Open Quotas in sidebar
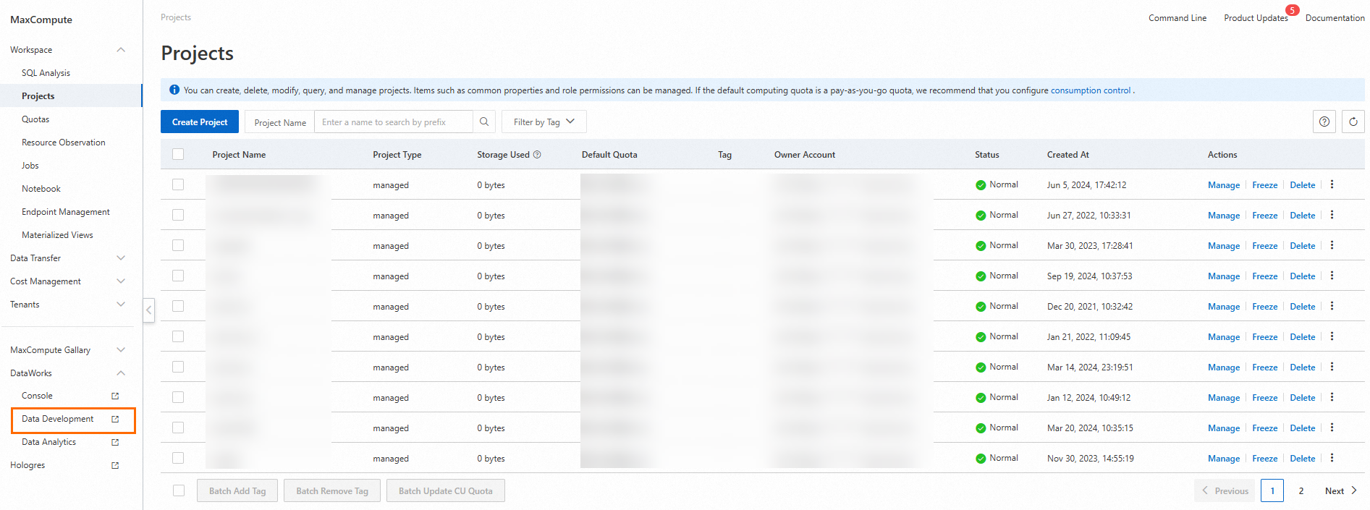The image size is (1370, 510). tap(35, 119)
